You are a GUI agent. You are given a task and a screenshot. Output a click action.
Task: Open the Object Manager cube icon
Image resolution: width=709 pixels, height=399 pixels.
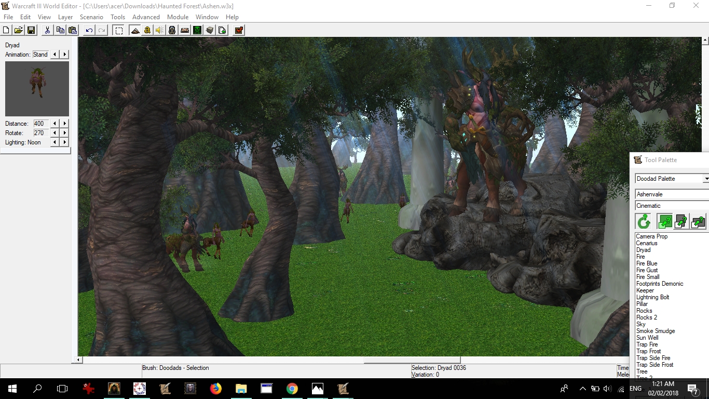(210, 30)
